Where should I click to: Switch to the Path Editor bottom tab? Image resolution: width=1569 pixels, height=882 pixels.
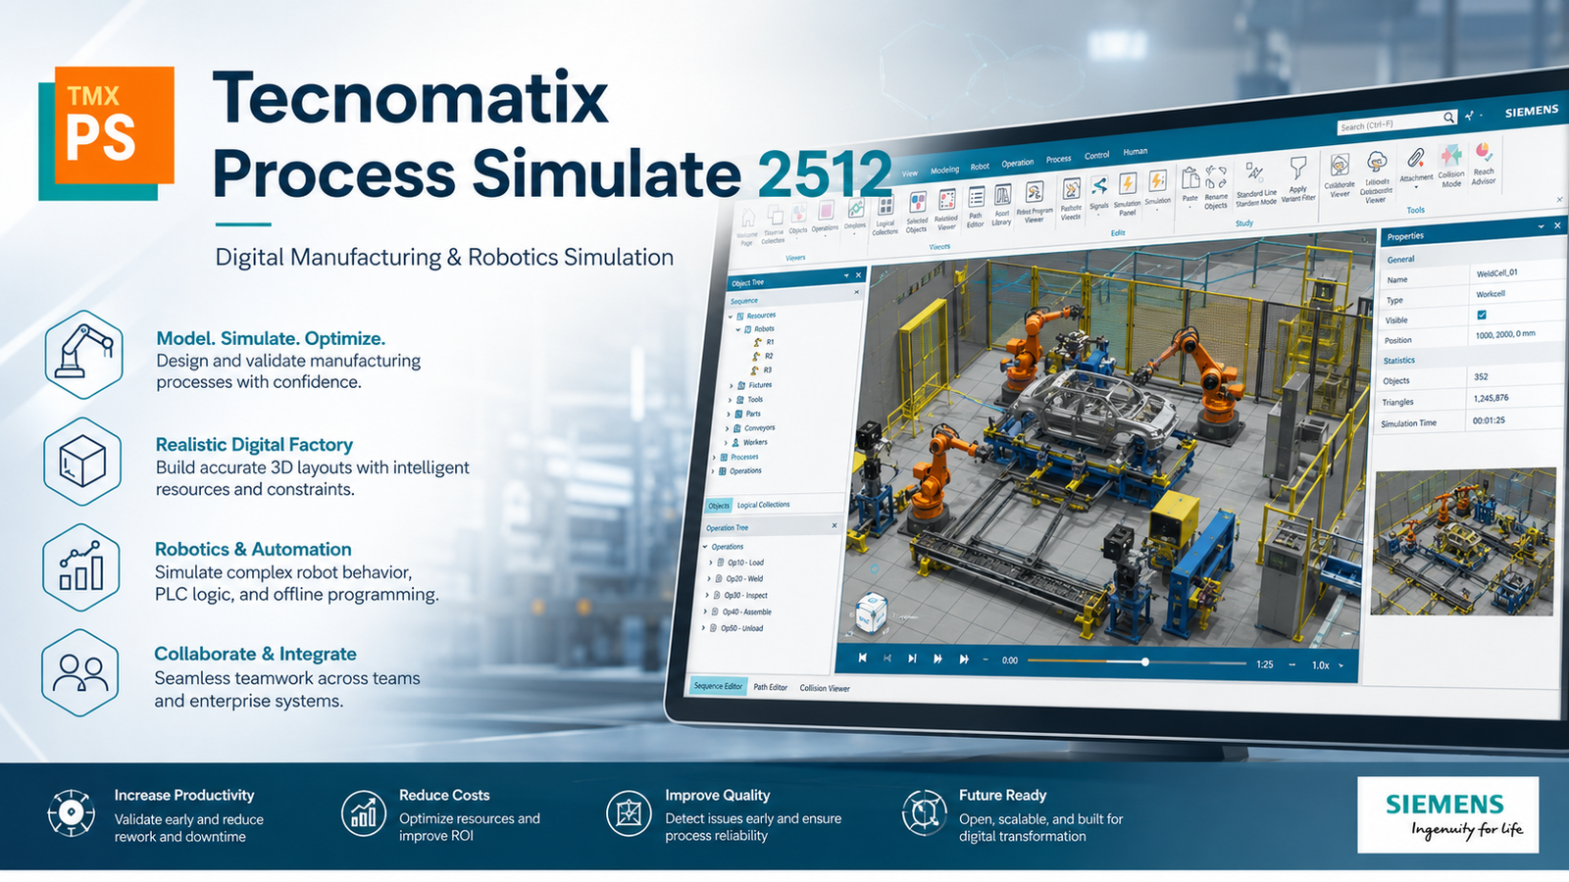pos(770,687)
